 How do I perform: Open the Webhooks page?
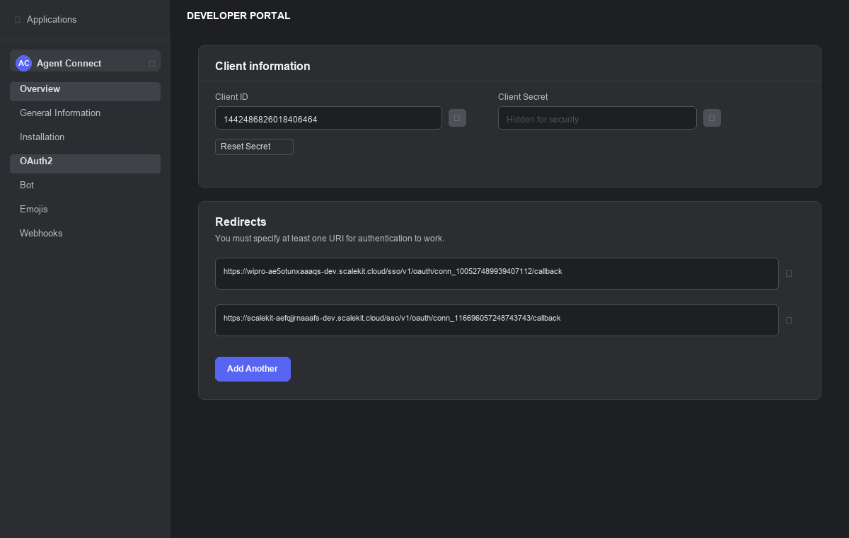[x=41, y=234]
